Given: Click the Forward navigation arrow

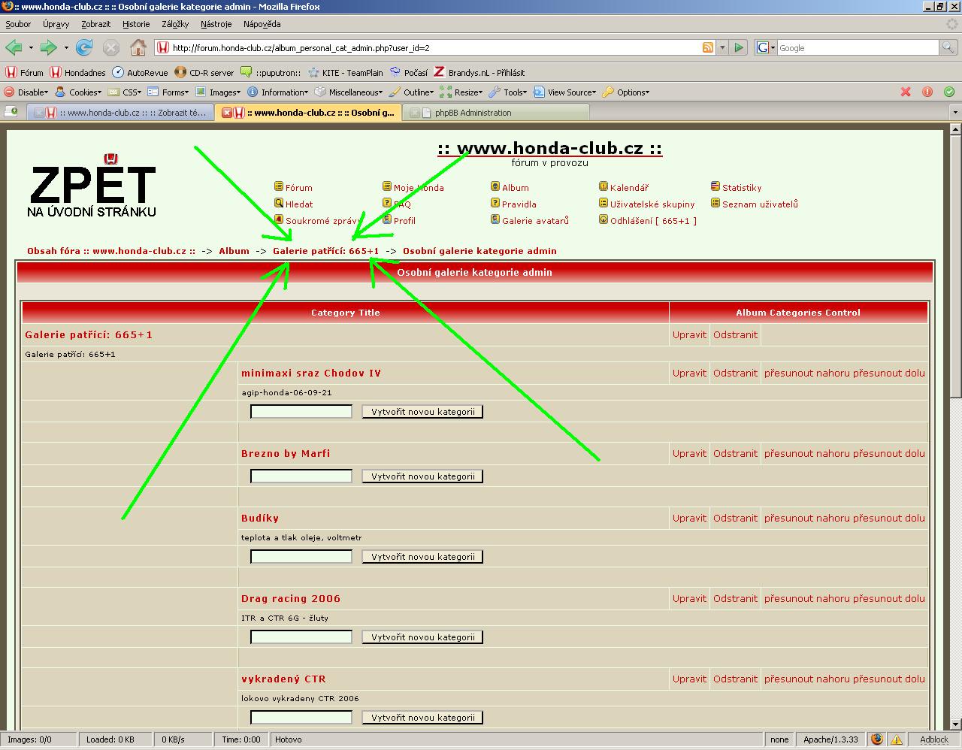Looking at the screenshot, I should [x=48, y=48].
